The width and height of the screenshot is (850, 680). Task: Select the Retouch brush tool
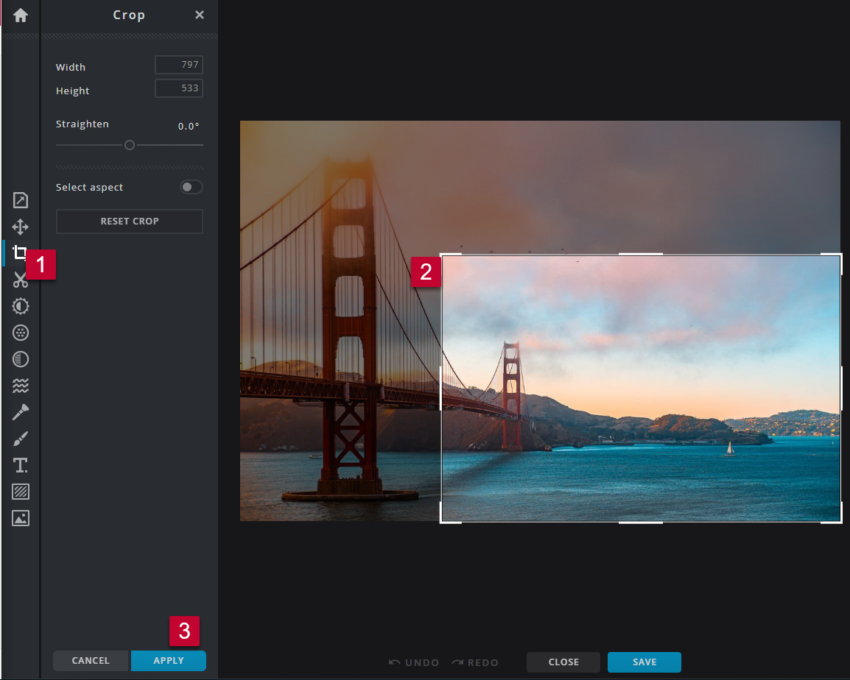tap(20, 411)
